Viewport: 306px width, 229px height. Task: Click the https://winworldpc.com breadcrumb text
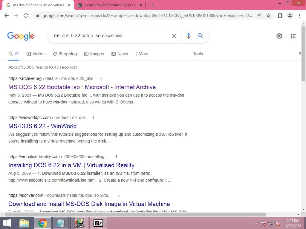coord(30,117)
